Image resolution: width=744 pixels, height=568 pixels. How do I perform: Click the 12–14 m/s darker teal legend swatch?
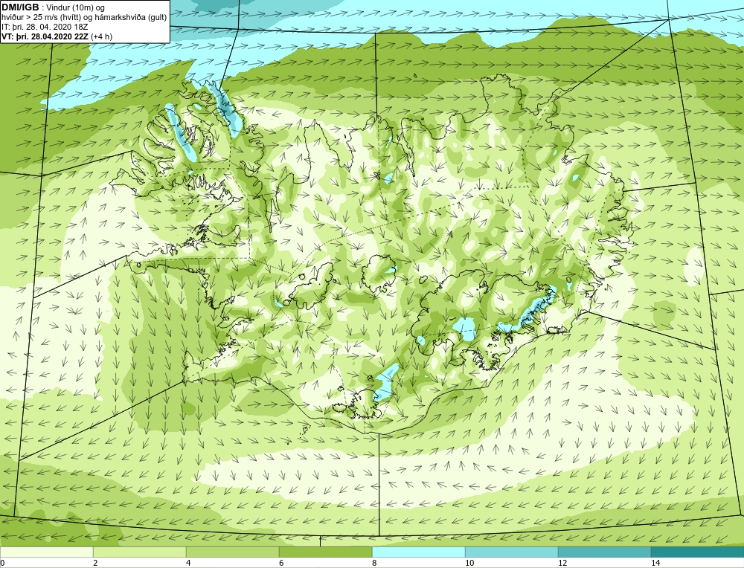coord(604,552)
